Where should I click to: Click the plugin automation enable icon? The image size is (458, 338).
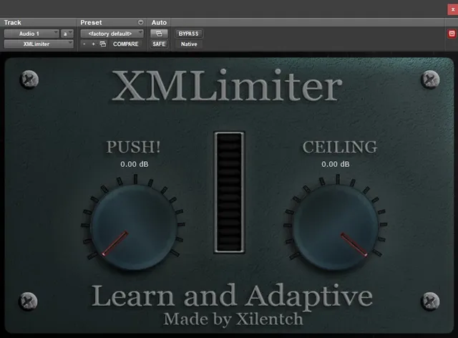158,34
